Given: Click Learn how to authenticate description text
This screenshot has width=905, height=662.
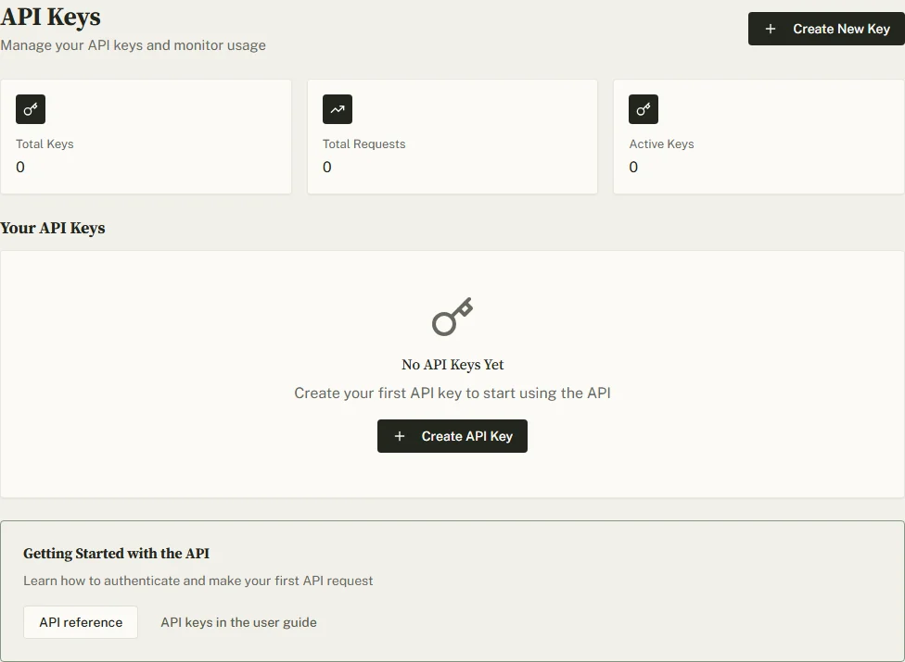Looking at the screenshot, I should tap(198, 581).
